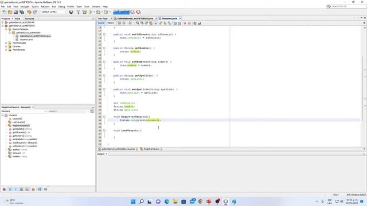367x206 pixels.
Task: Switch to the Start Page tab
Action: point(103,18)
